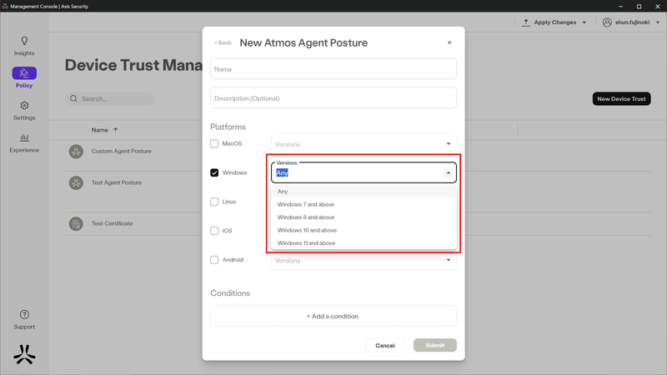
Task: Click the Submit button
Action: point(434,345)
